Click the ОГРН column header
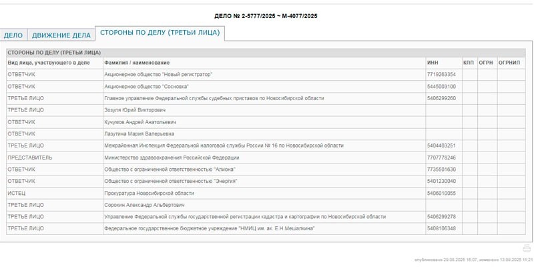This screenshot has width=534, height=267. coord(486,63)
